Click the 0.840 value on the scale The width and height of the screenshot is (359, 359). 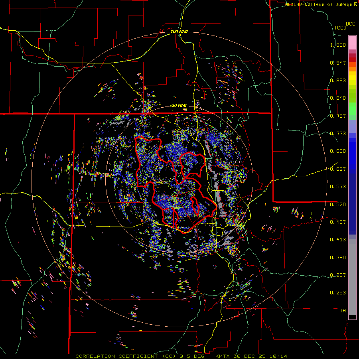338,98
